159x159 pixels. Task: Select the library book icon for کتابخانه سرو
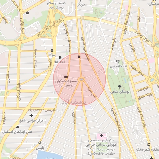point(118,61)
